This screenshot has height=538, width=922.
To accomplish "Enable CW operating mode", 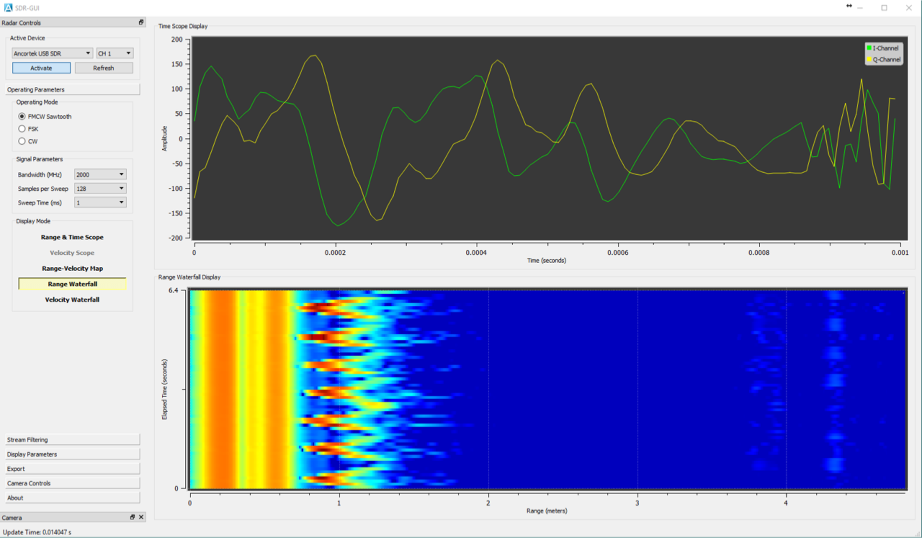I will 22,141.
